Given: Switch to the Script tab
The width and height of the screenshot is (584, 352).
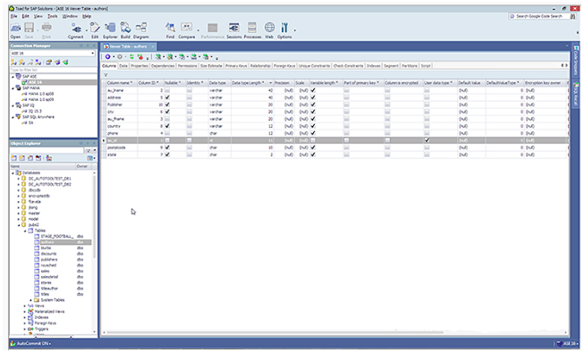Looking at the screenshot, I should [x=426, y=66].
